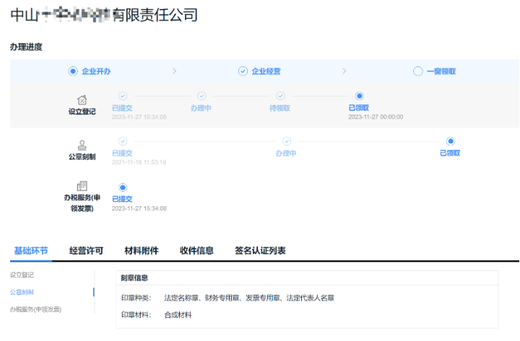Click the 办理中 check icon in 设立登记 row
This screenshot has width=520, height=341.
coord(201,96)
